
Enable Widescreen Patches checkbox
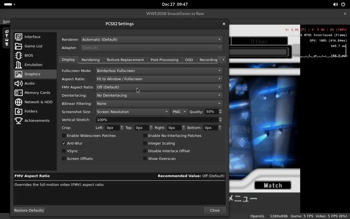coord(64,136)
